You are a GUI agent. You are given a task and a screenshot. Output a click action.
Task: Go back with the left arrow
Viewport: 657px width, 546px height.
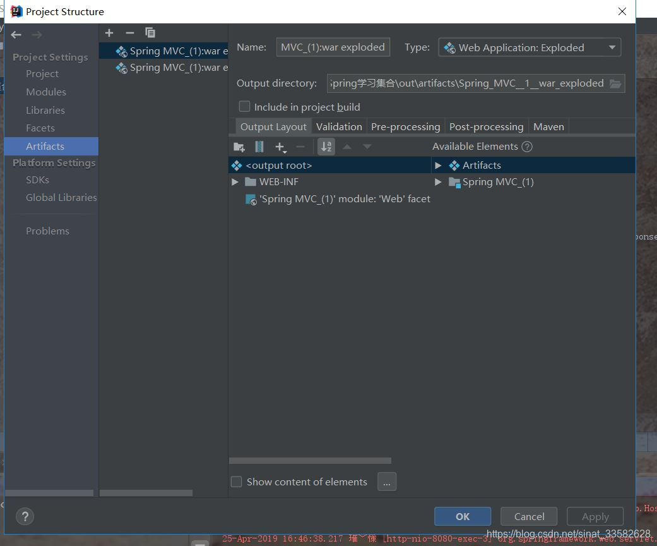(x=16, y=35)
